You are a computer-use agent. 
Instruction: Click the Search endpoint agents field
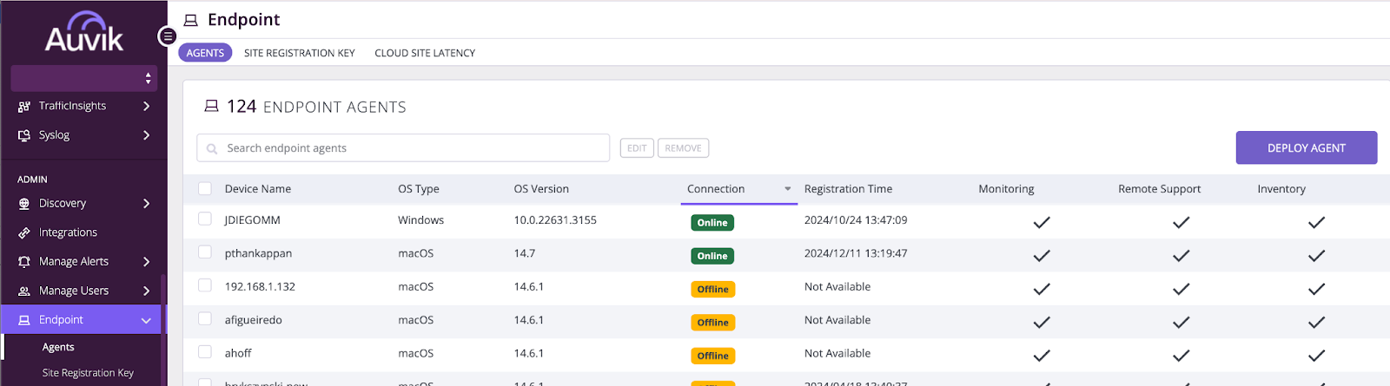tap(403, 148)
